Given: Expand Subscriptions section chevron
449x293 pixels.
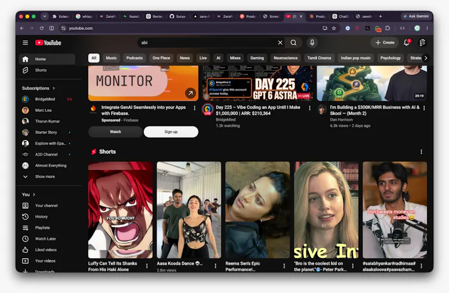Looking at the screenshot, I should 54,88.
